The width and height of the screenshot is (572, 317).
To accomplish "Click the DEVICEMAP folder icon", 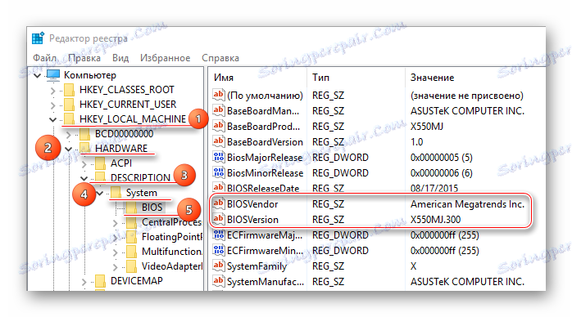I will tap(100, 281).
